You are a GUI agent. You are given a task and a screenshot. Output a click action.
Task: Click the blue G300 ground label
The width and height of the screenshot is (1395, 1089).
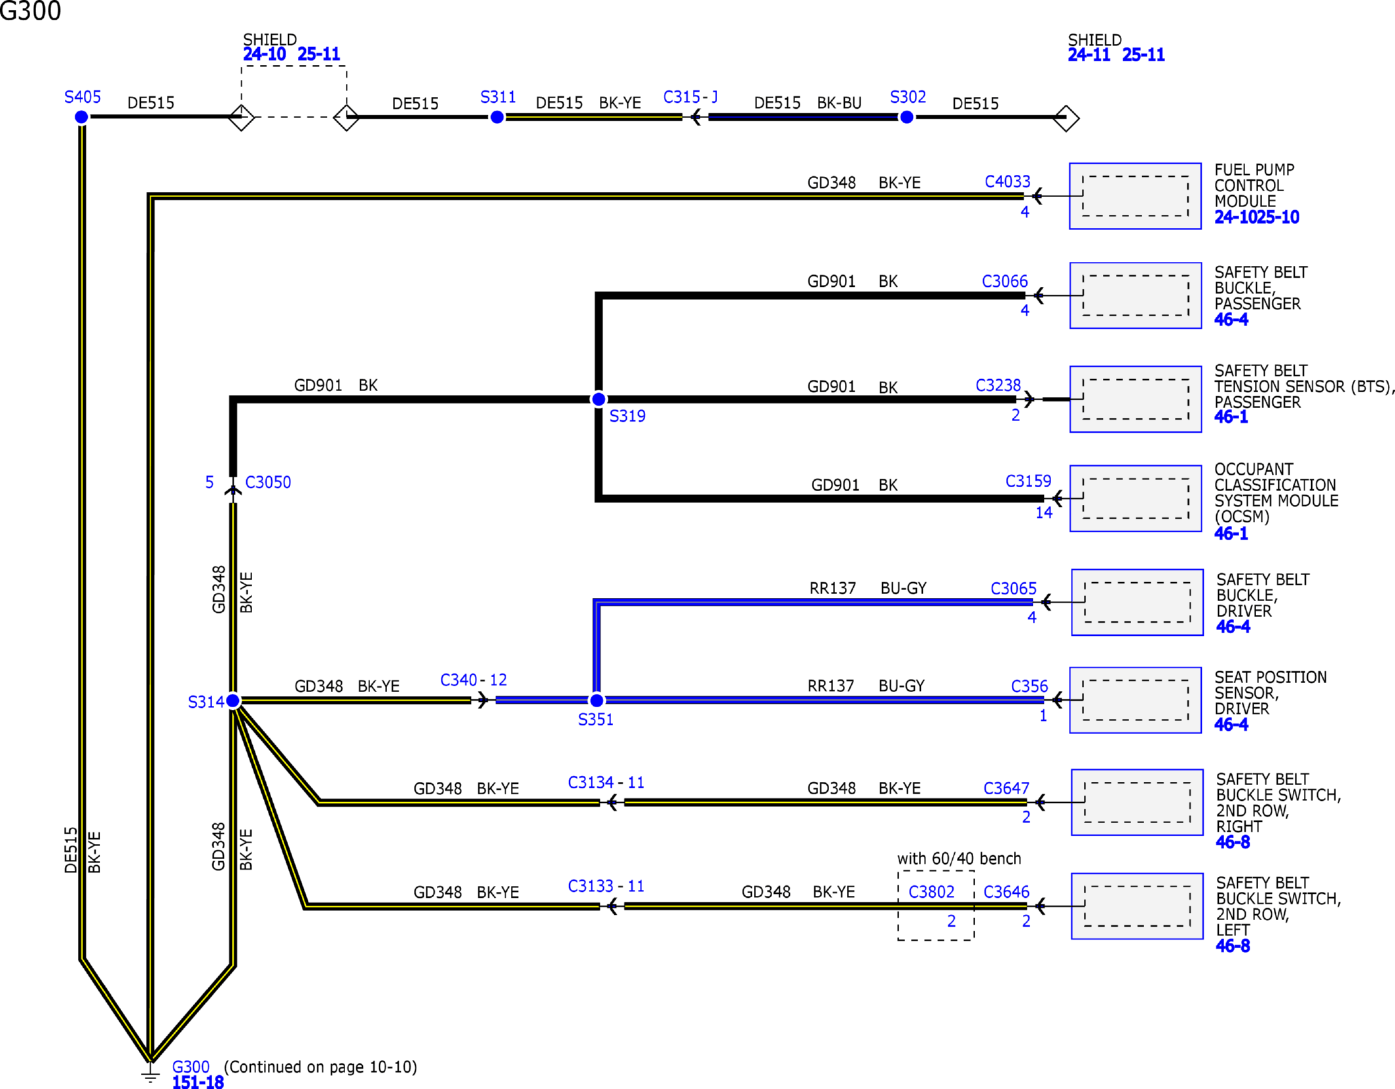pos(191,1067)
